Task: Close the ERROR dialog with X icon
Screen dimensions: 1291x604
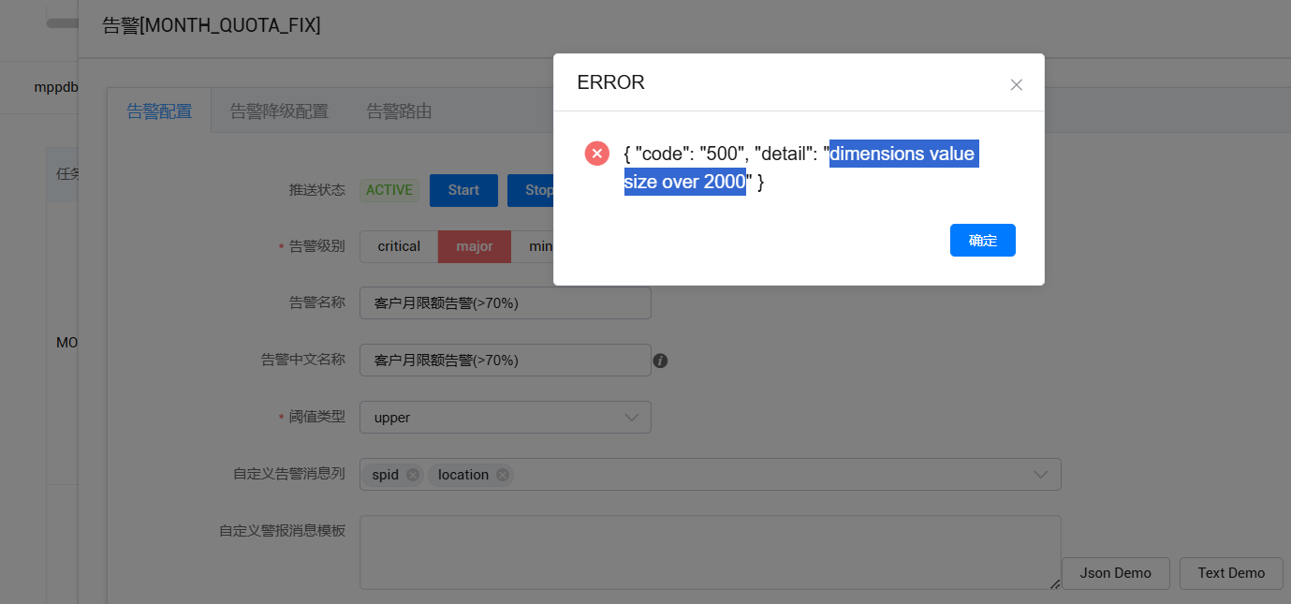Action: point(1016,84)
